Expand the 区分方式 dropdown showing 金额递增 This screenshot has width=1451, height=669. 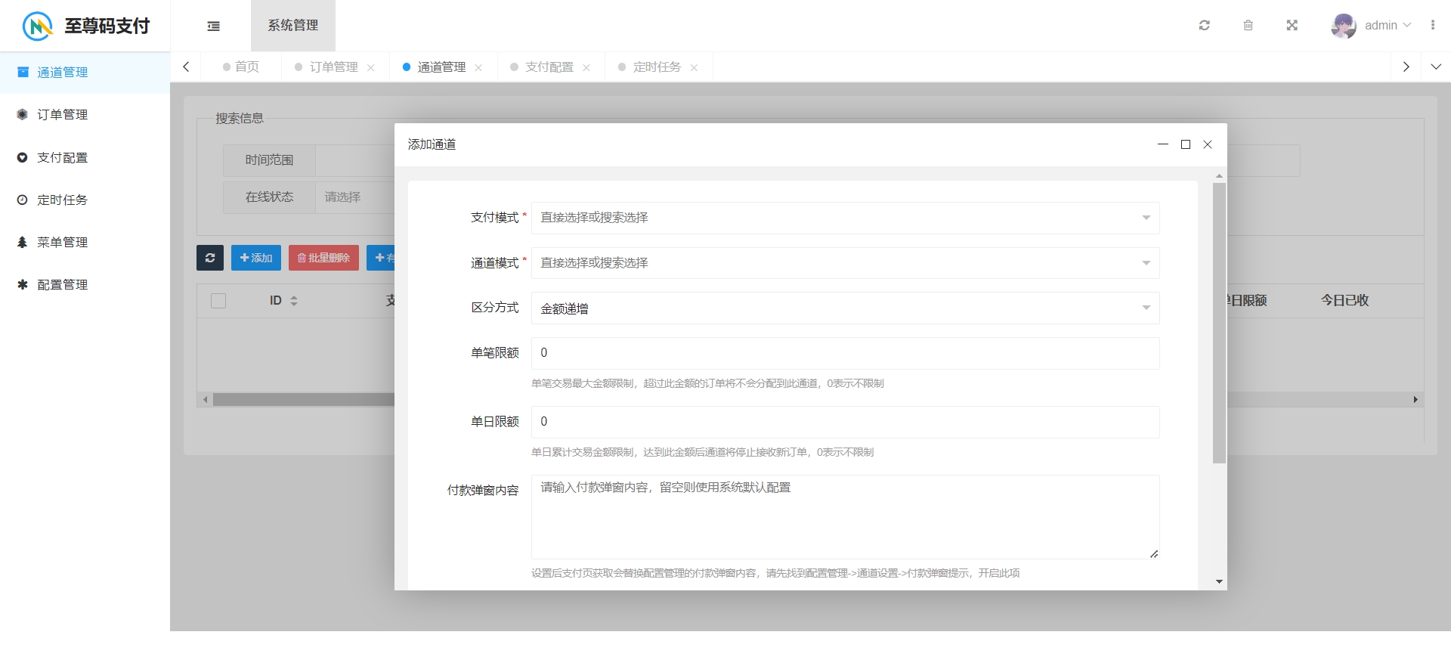pyautogui.click(x=845, y=308)
